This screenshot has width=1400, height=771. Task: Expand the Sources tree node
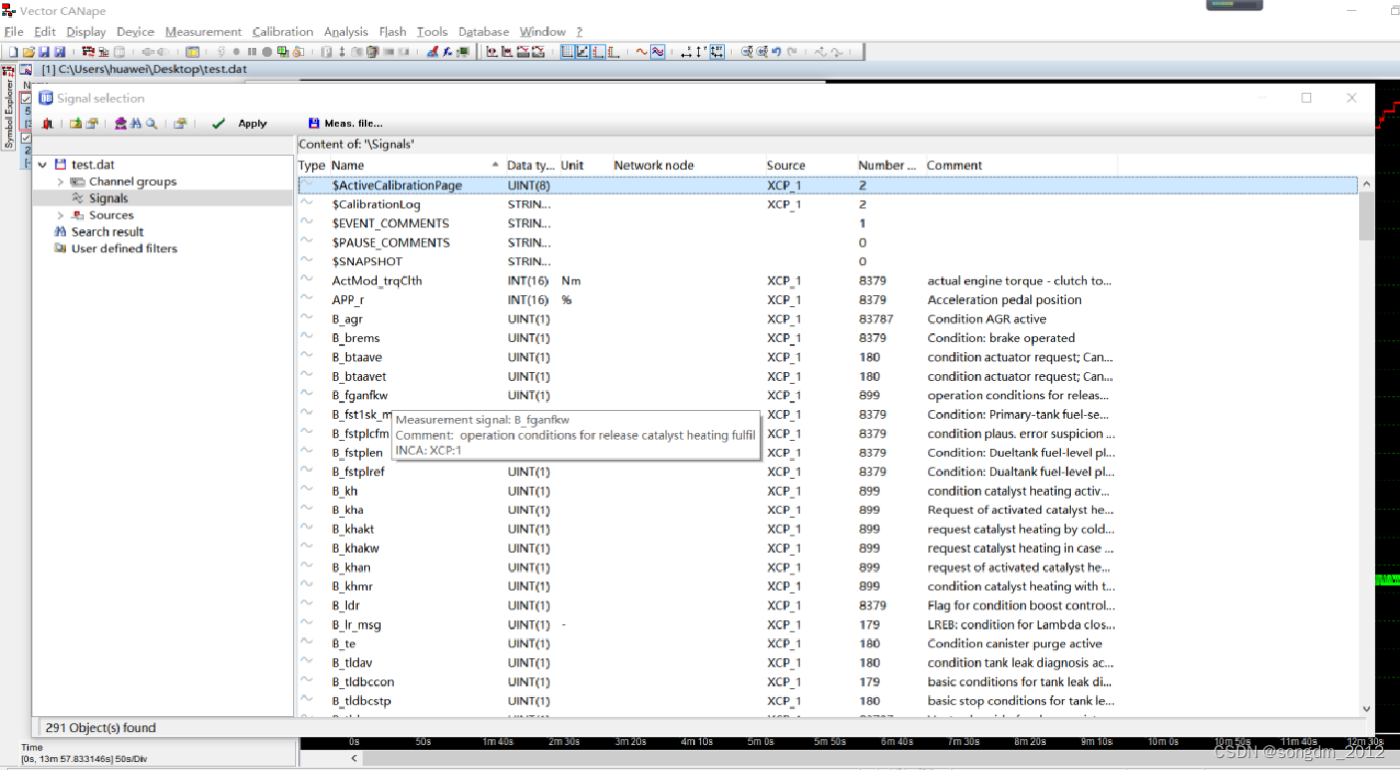point(60,215)
